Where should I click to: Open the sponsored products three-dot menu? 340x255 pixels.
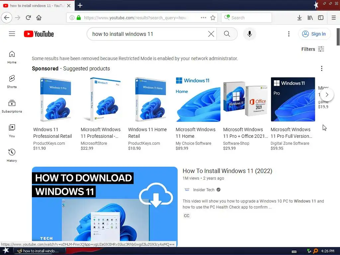coord(321,68)
